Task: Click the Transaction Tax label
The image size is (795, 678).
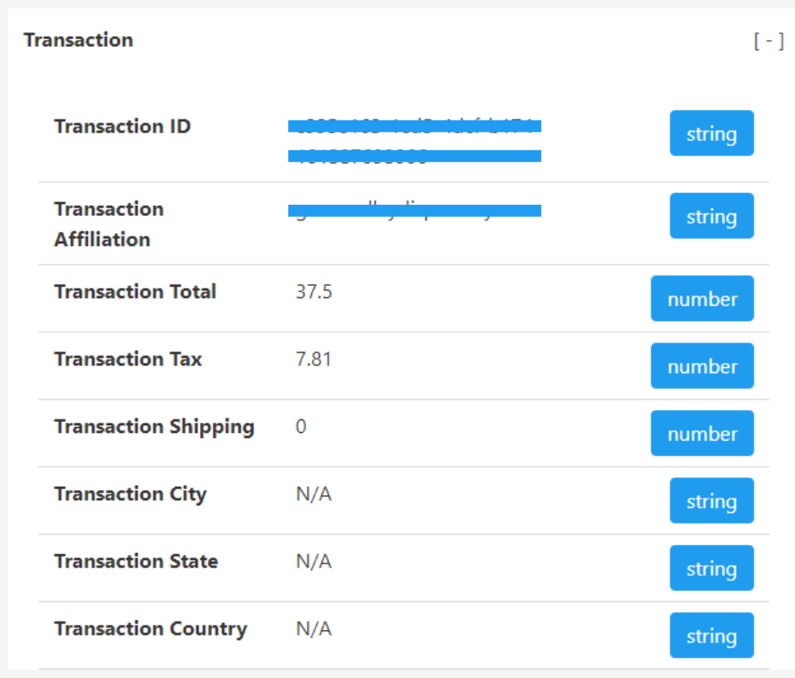Action: coord(128,359)
